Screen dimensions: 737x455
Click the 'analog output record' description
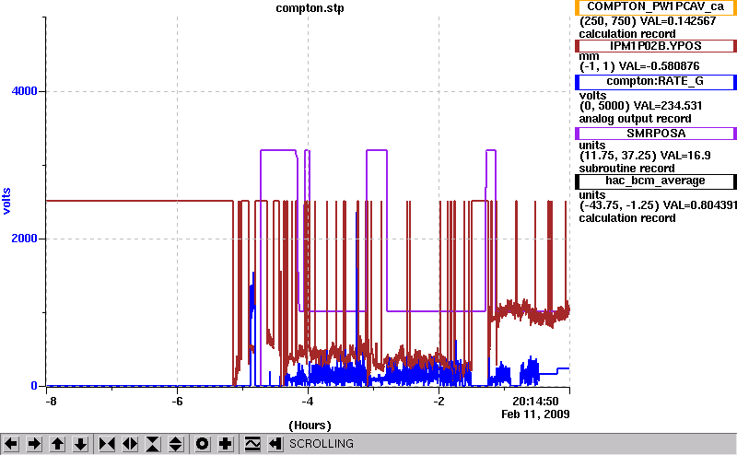point(635,119)
